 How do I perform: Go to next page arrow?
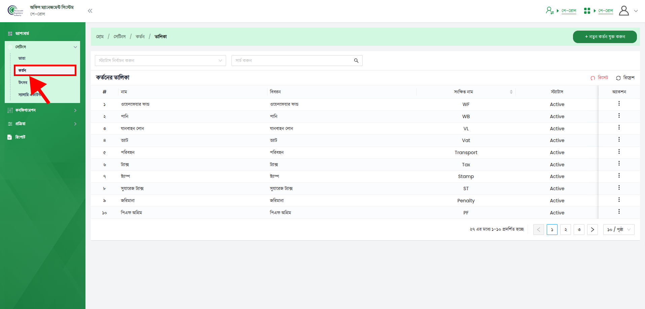tap(593, 230)
